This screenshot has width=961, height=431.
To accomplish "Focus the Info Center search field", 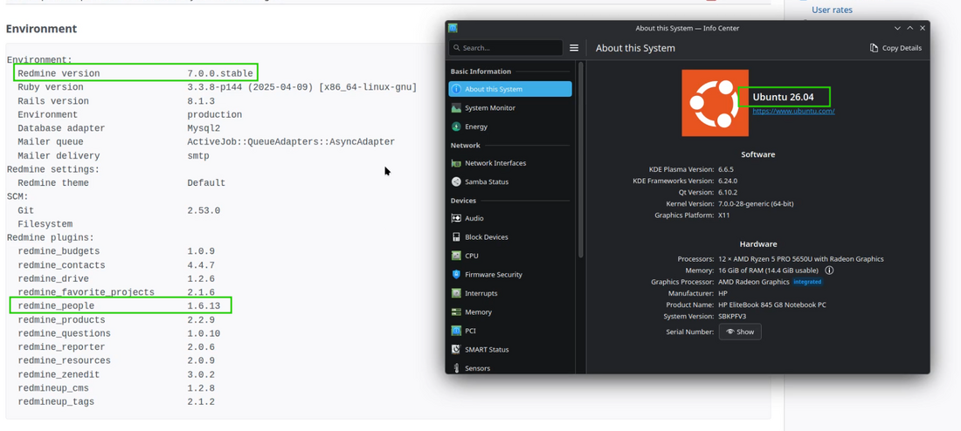I will (x=506, y=48).
